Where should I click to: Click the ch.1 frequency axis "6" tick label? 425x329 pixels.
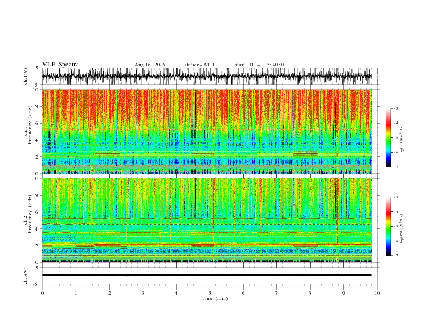coord(38,123)
